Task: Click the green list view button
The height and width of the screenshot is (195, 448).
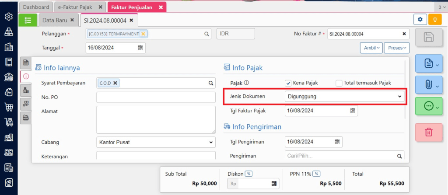Action: (28, 20)
